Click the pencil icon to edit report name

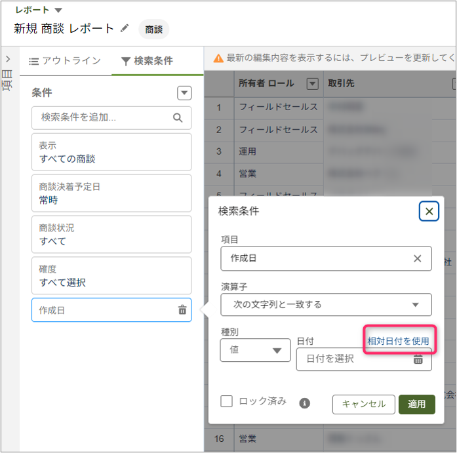pyautogui.click(x=125, y=28)
